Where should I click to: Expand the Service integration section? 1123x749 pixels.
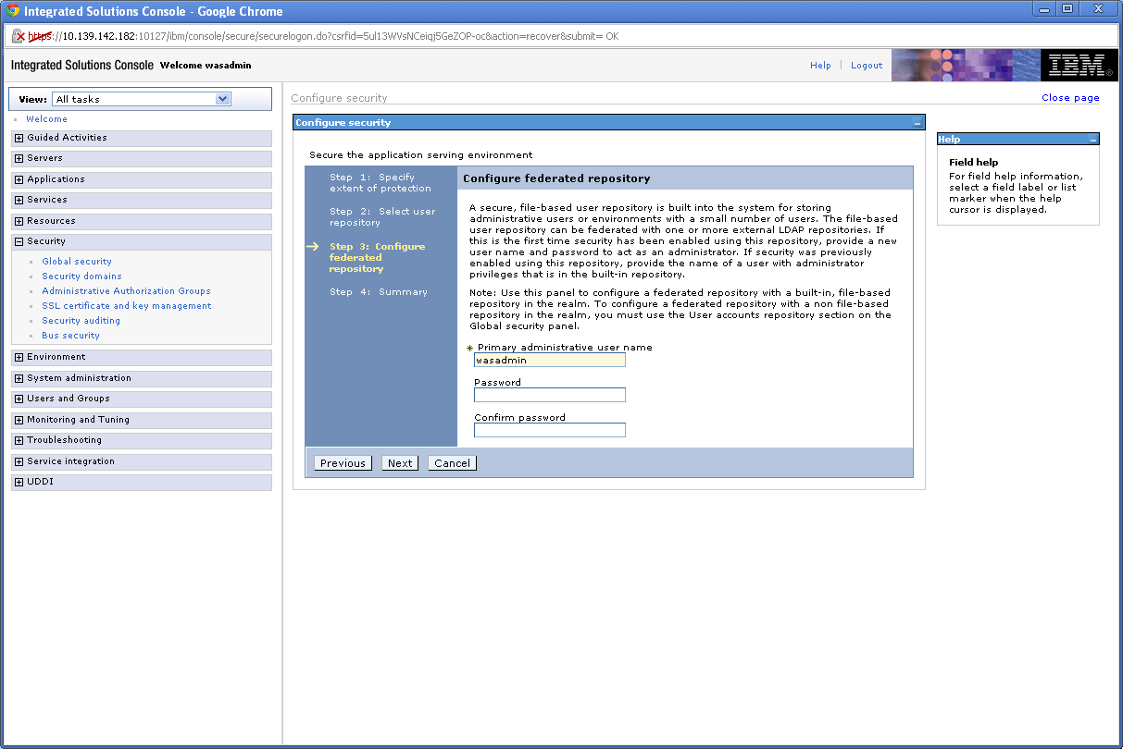click(19, 461)
